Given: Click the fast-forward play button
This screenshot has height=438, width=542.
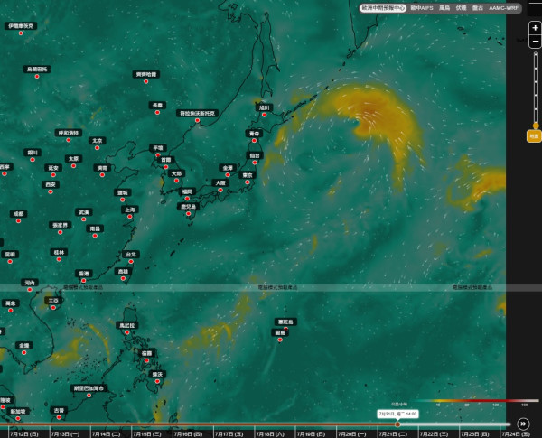Looking at the screenshot, I should 523,424.
